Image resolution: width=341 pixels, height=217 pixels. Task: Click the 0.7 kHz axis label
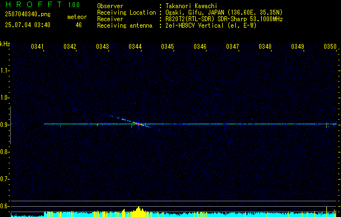[4, 179]
